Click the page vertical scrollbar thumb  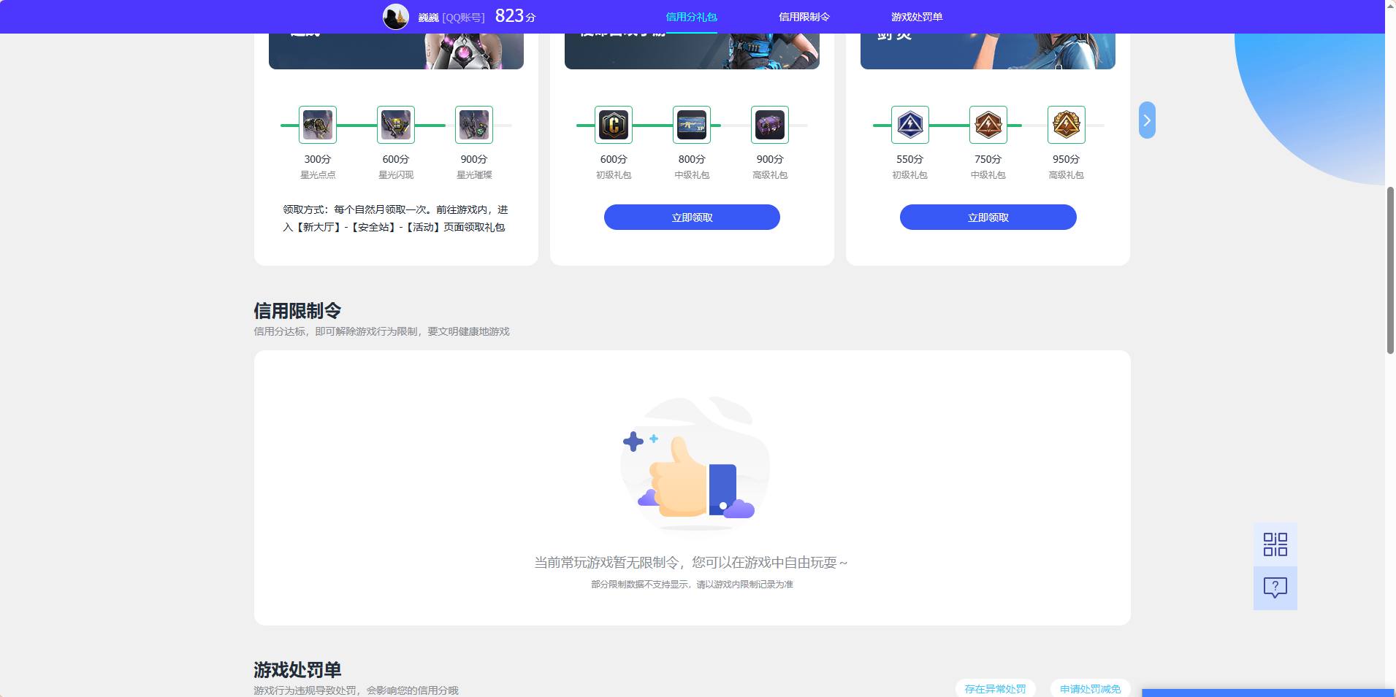(x=1390, y=270)
